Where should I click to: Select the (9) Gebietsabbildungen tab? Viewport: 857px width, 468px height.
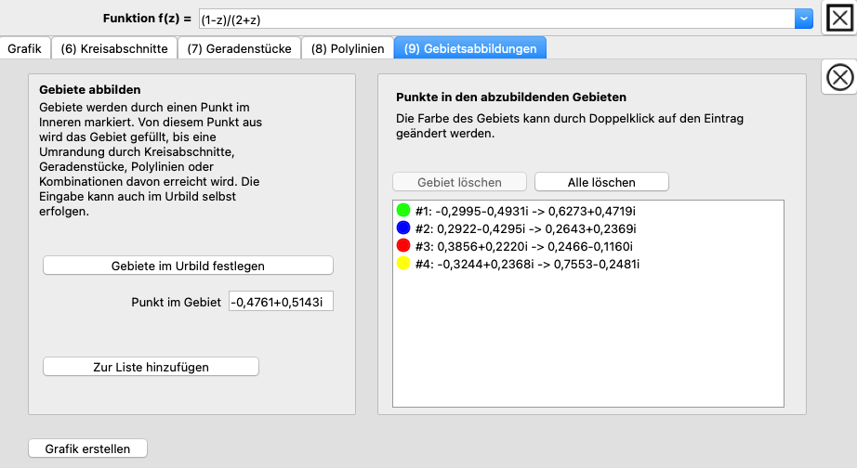470,48
